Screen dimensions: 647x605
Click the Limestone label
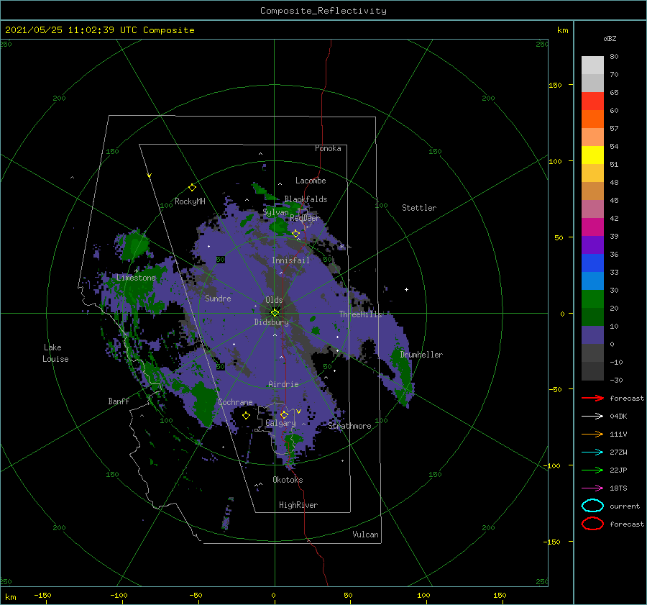click(136, 278)
